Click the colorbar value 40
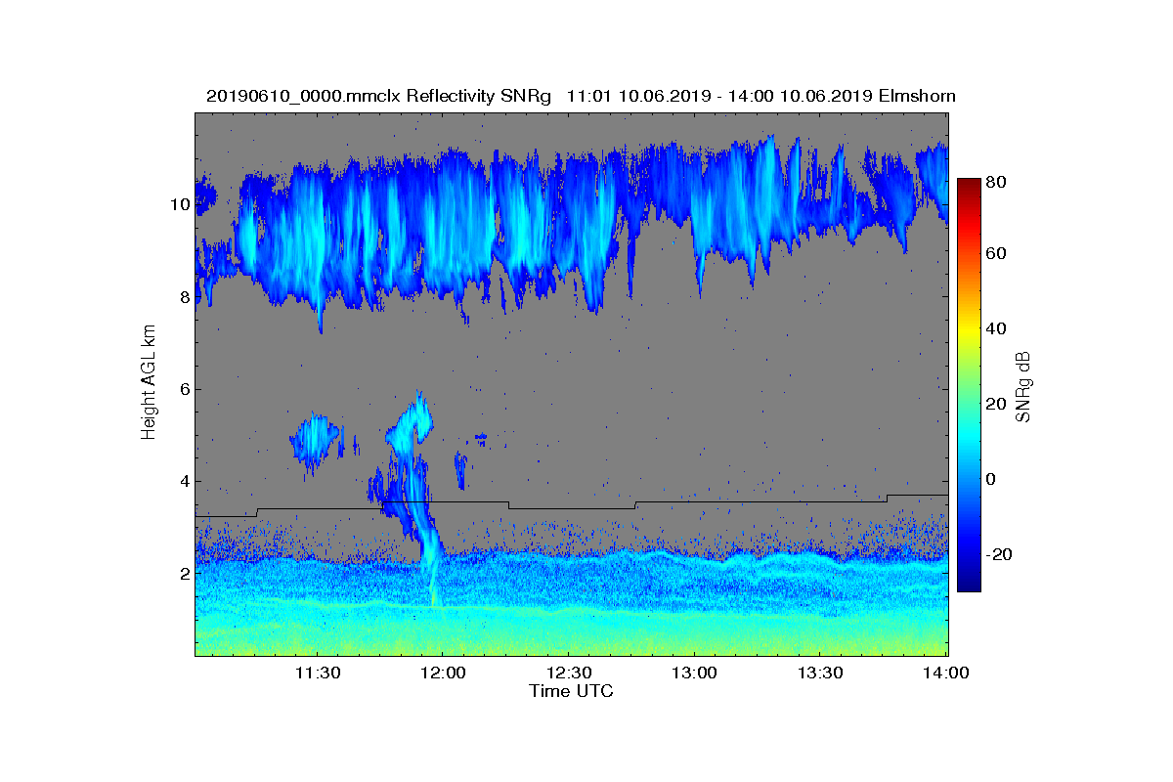Image resolution: width=1173 pixels, height=782 pixels. (997, 328)
